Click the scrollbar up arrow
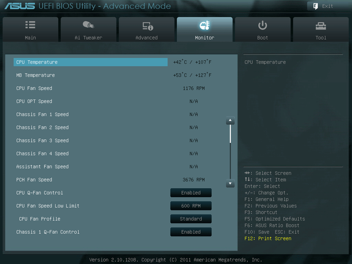Image resolution: width=352 pixels, height=264 pixels. (230, 121)
